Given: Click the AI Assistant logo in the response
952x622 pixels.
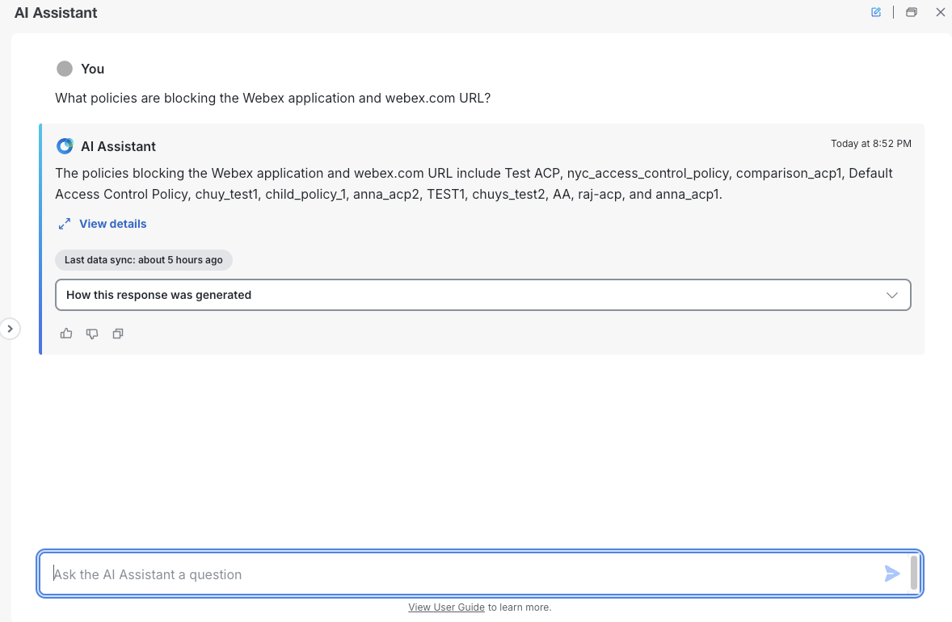Looking at the screenshot, I should click(x=65, y=146).
